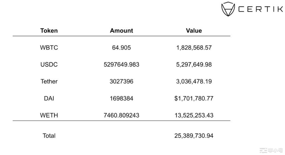Click the WBTC value 1,828,568.57
Viewport: 285px width, 155px height.
(x=194, y=48)
